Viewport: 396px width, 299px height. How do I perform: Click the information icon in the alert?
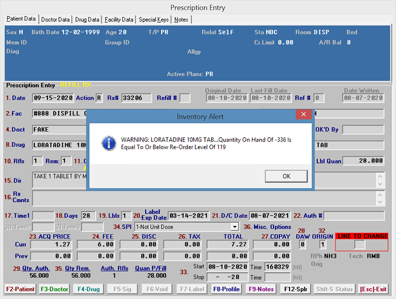(x=108, y=142)
